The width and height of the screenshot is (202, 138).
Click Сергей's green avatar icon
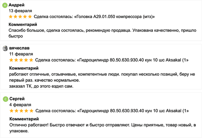(x=5, y=99)
